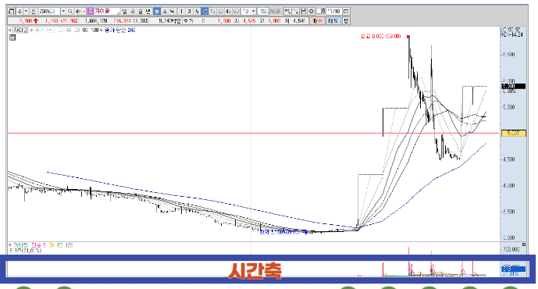Click the 매수 buy button
This screenshot has width=538, height=289.
click(x=317, y=21)
